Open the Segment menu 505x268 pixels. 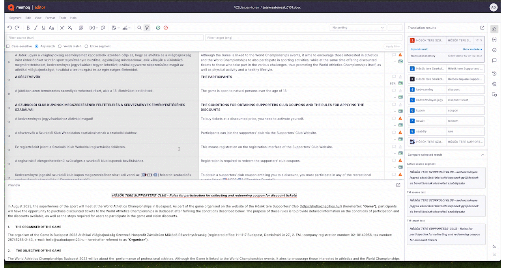tap(15, 18)
